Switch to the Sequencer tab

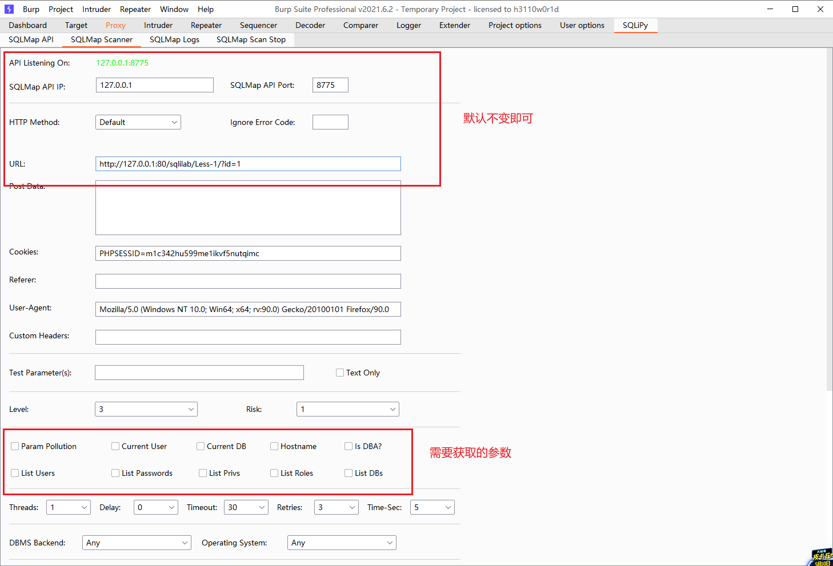point(258,25)
